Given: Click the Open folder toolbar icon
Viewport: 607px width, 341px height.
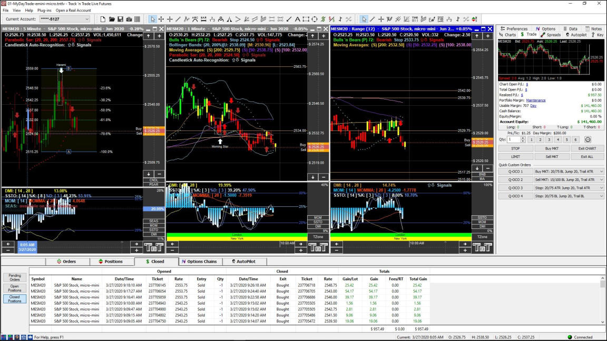Looking at the screenshot, I should [112, 19].
